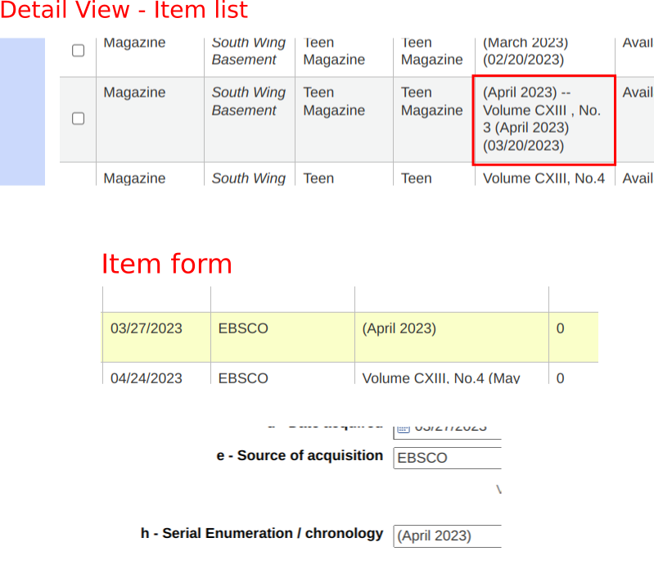Viewport: 654px width, 574px height.
Task: Click the Volume CXIII, No.4 cell in item list
Action: coord(543,178)
